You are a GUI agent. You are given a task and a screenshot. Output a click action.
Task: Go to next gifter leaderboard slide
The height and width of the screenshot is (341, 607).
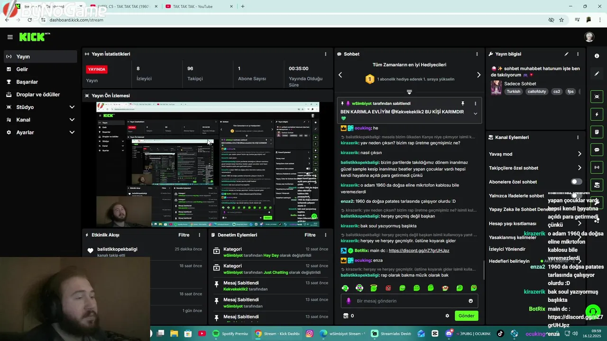pyautogui.click(x=478, y=75)
